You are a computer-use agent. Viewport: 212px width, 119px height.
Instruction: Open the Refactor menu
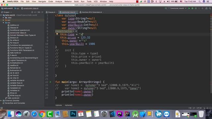[x=68, y=1]
